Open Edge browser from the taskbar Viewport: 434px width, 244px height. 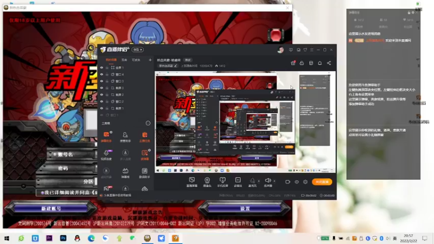pos(91,238)
